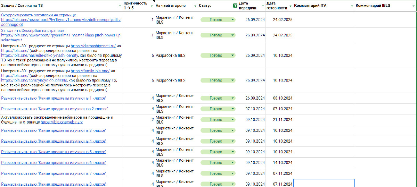Expand status dropdown for '8 классе' article row

click(232, 184)
